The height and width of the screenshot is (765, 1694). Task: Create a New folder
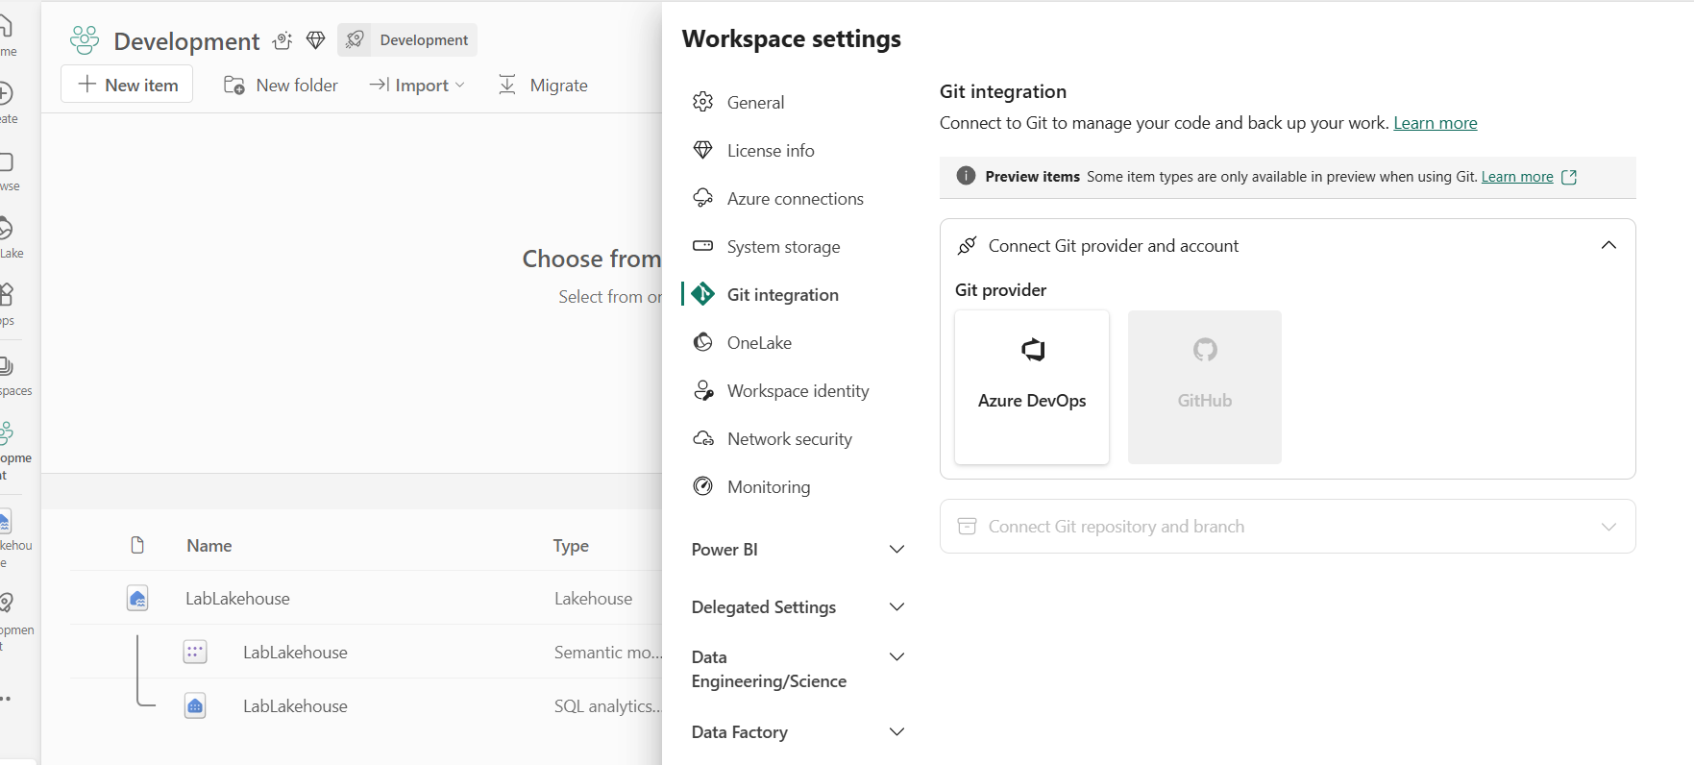pos(281,86)
